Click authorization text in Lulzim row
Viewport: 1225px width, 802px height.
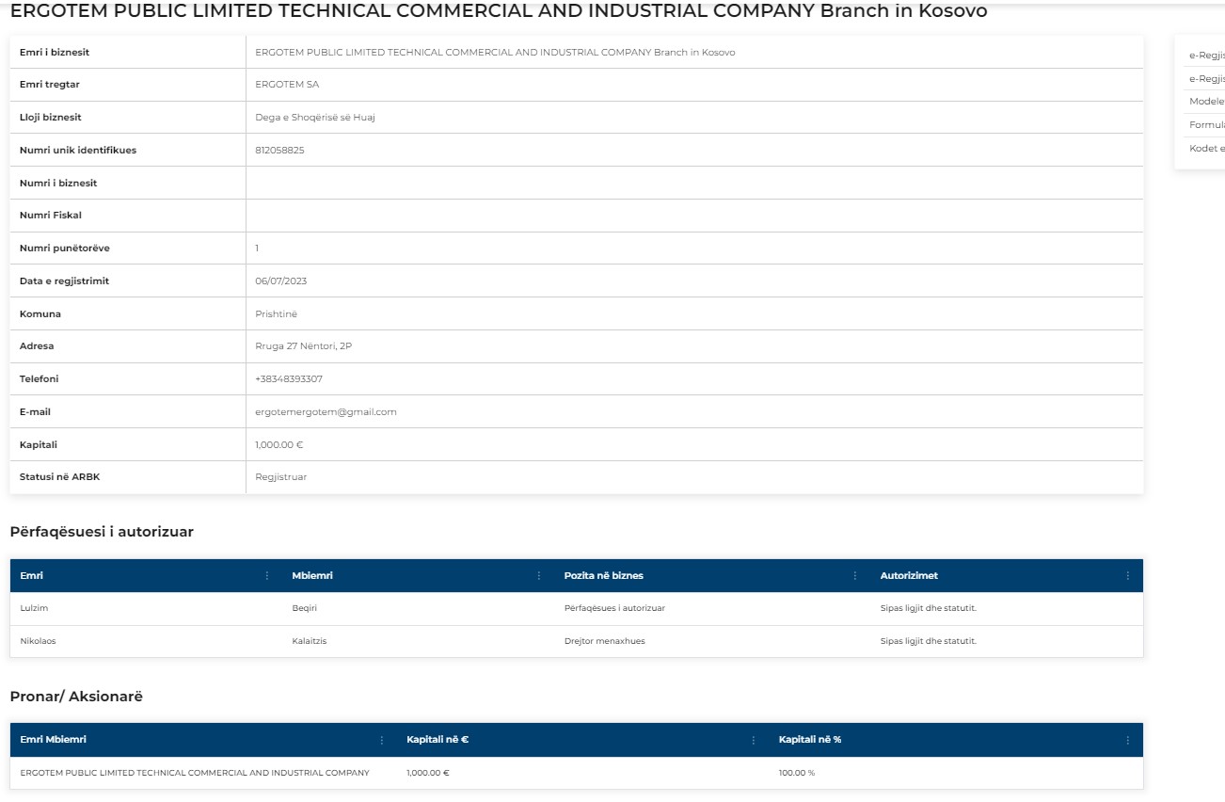pyautogui.click(x=929, y=608)
